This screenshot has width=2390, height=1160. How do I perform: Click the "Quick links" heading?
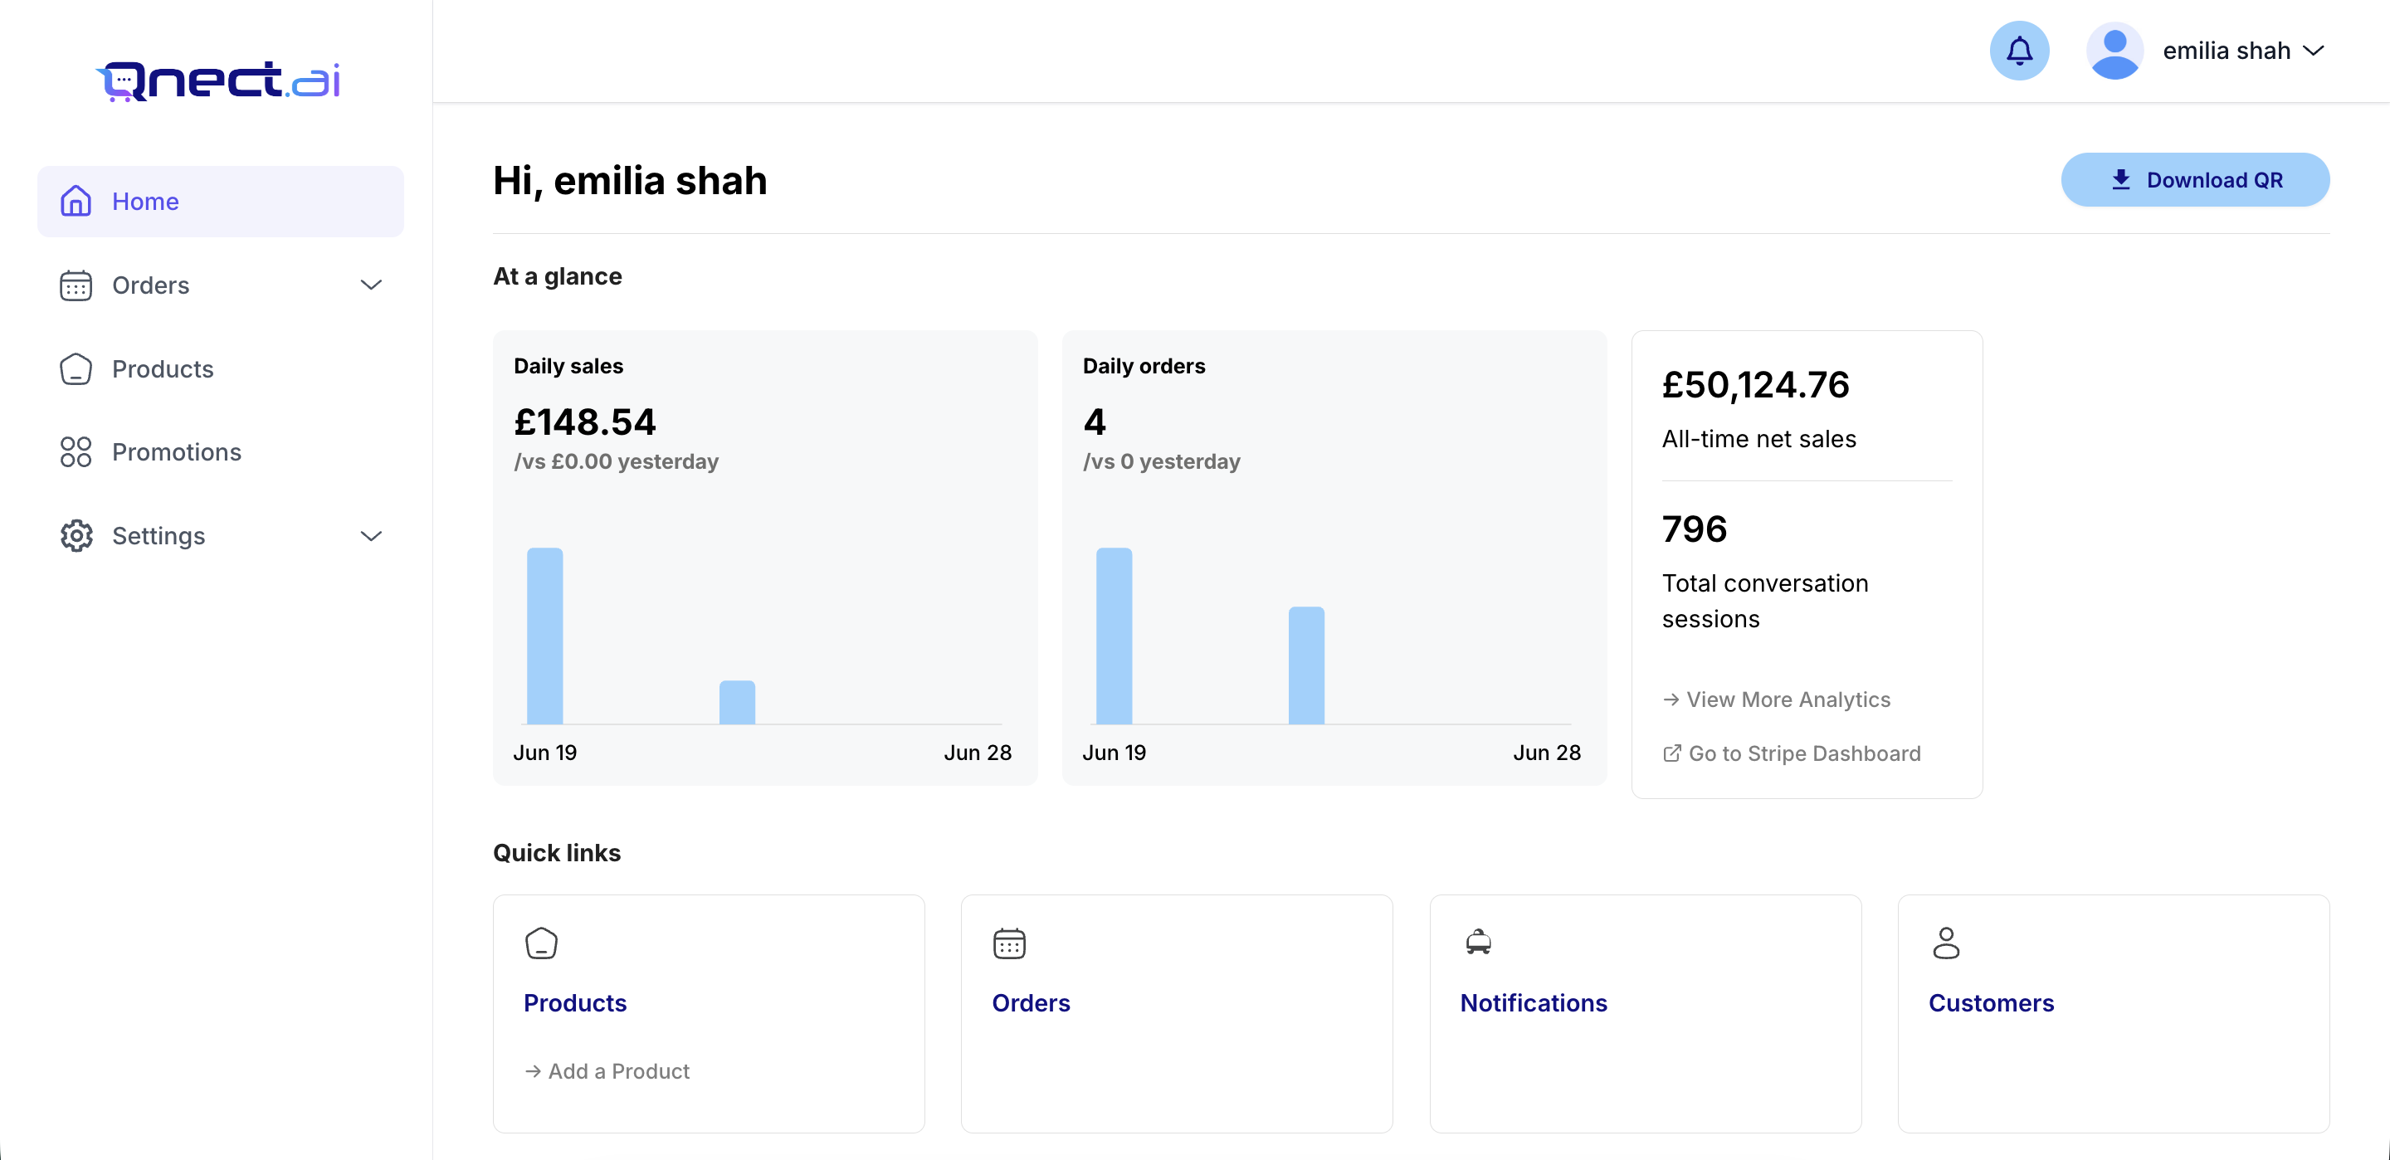(557, 853)
